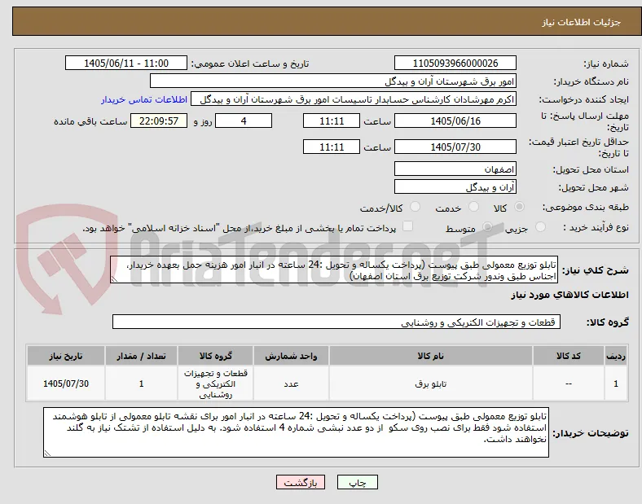Click the تابلو برق cell in table
The image size is (642, 504).
click(x=430, y=383)
